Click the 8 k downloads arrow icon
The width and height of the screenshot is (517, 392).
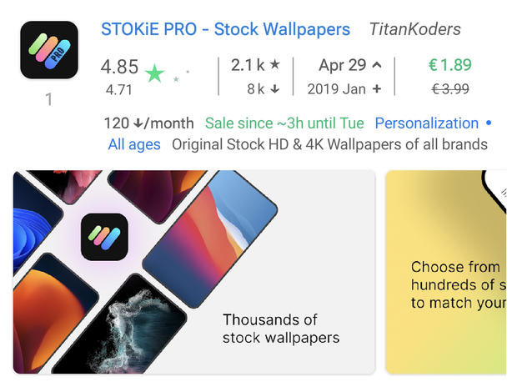[274, 88]
